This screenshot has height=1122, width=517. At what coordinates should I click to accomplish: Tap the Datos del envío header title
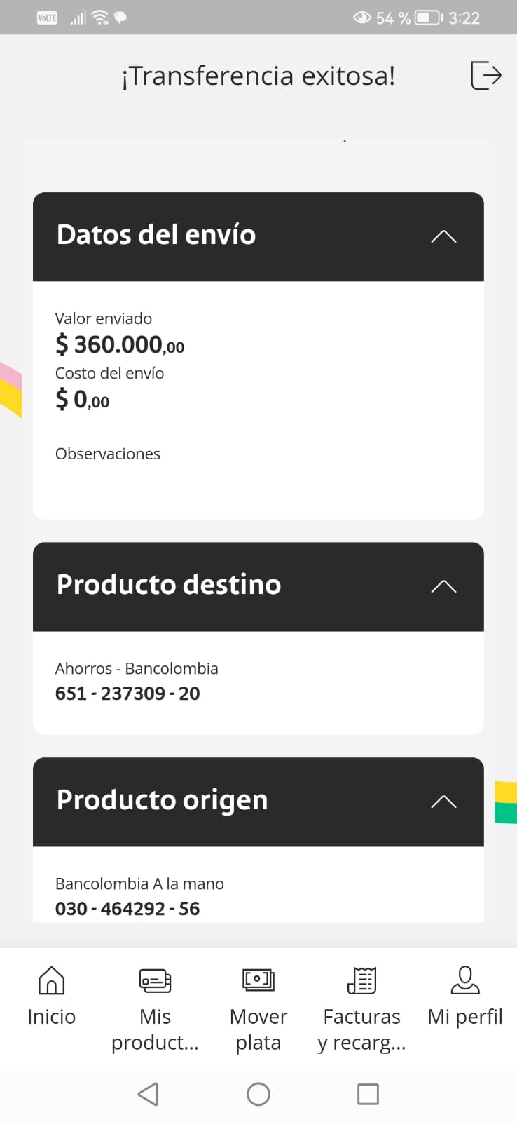pyautogui.click(x=156, y=235)
